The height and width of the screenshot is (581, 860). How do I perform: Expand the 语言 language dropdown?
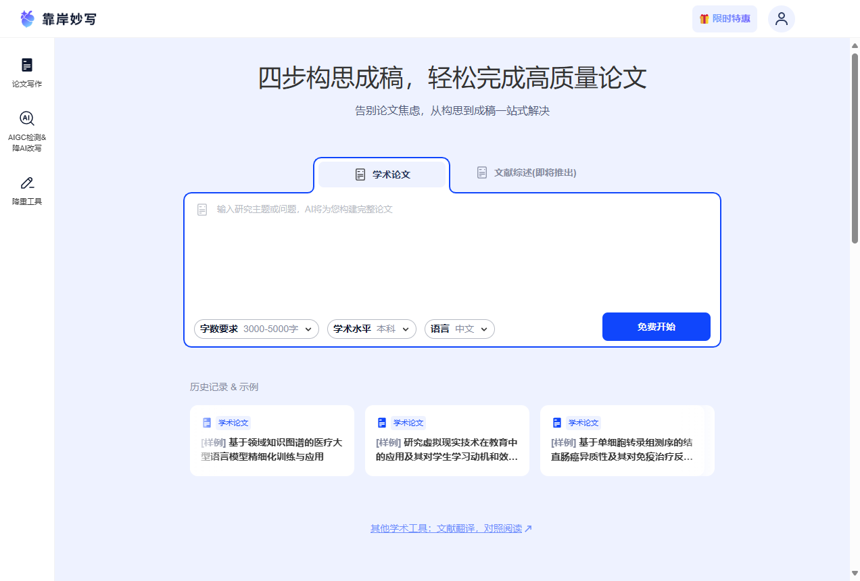point(459,329)
